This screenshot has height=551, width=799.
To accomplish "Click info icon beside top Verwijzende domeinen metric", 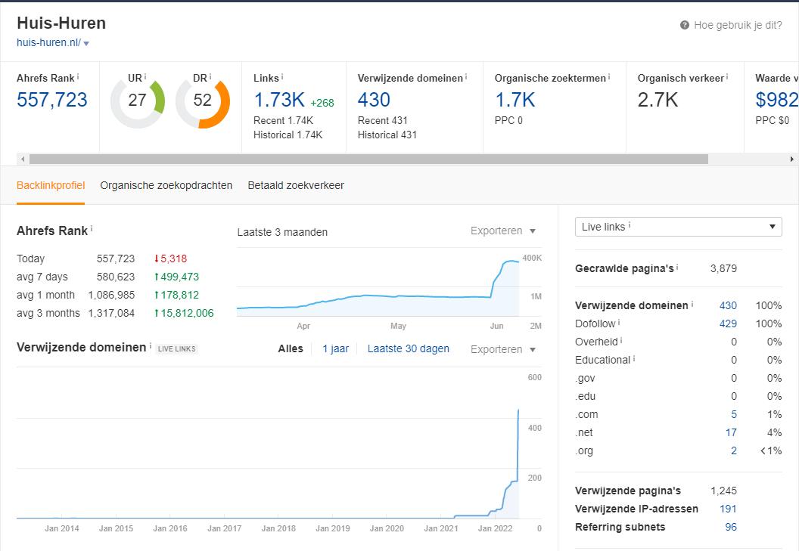I will tap(466, 77).
